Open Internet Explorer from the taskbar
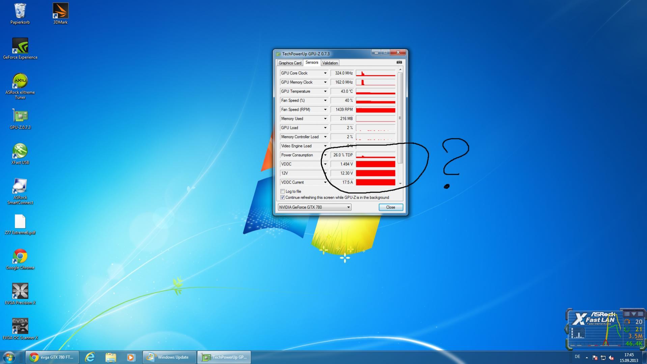Viewport: 647px width, 364px height. 90,357
